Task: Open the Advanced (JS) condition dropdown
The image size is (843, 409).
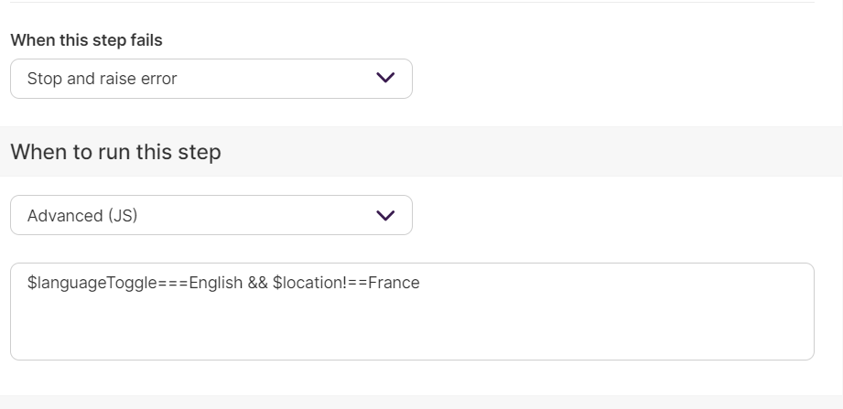Action: (x=211, y=215)
